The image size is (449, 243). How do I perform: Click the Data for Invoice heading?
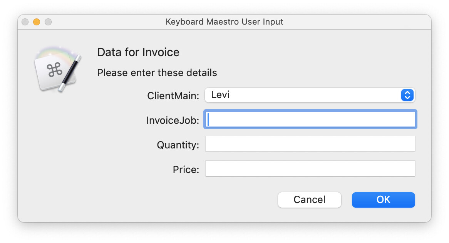point(138,52)
